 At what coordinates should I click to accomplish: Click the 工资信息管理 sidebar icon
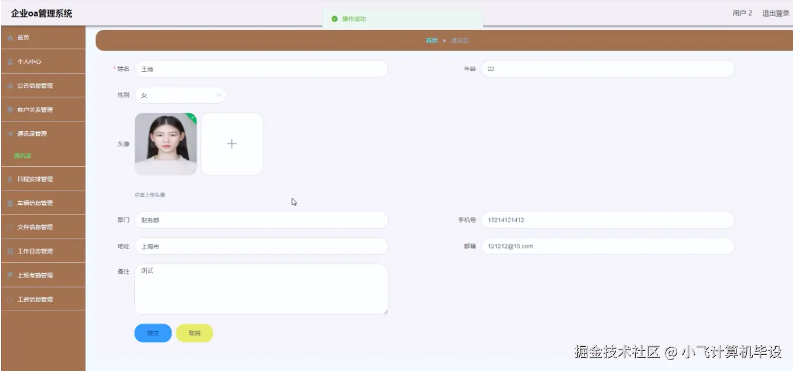click(x=10, y=300)
